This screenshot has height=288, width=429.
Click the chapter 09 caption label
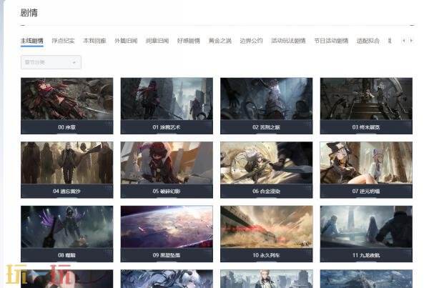point(167,255)
